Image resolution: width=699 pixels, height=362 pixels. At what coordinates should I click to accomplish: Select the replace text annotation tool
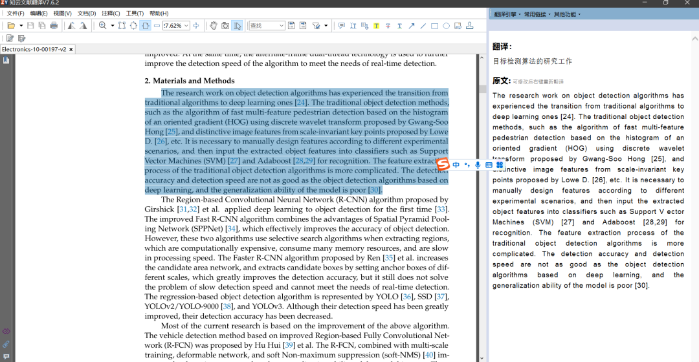tap(364, 26)
